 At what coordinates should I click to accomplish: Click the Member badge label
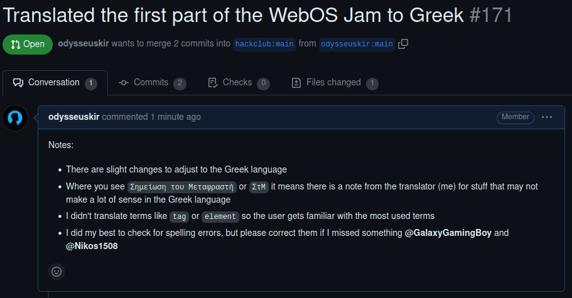coord(515,117)
